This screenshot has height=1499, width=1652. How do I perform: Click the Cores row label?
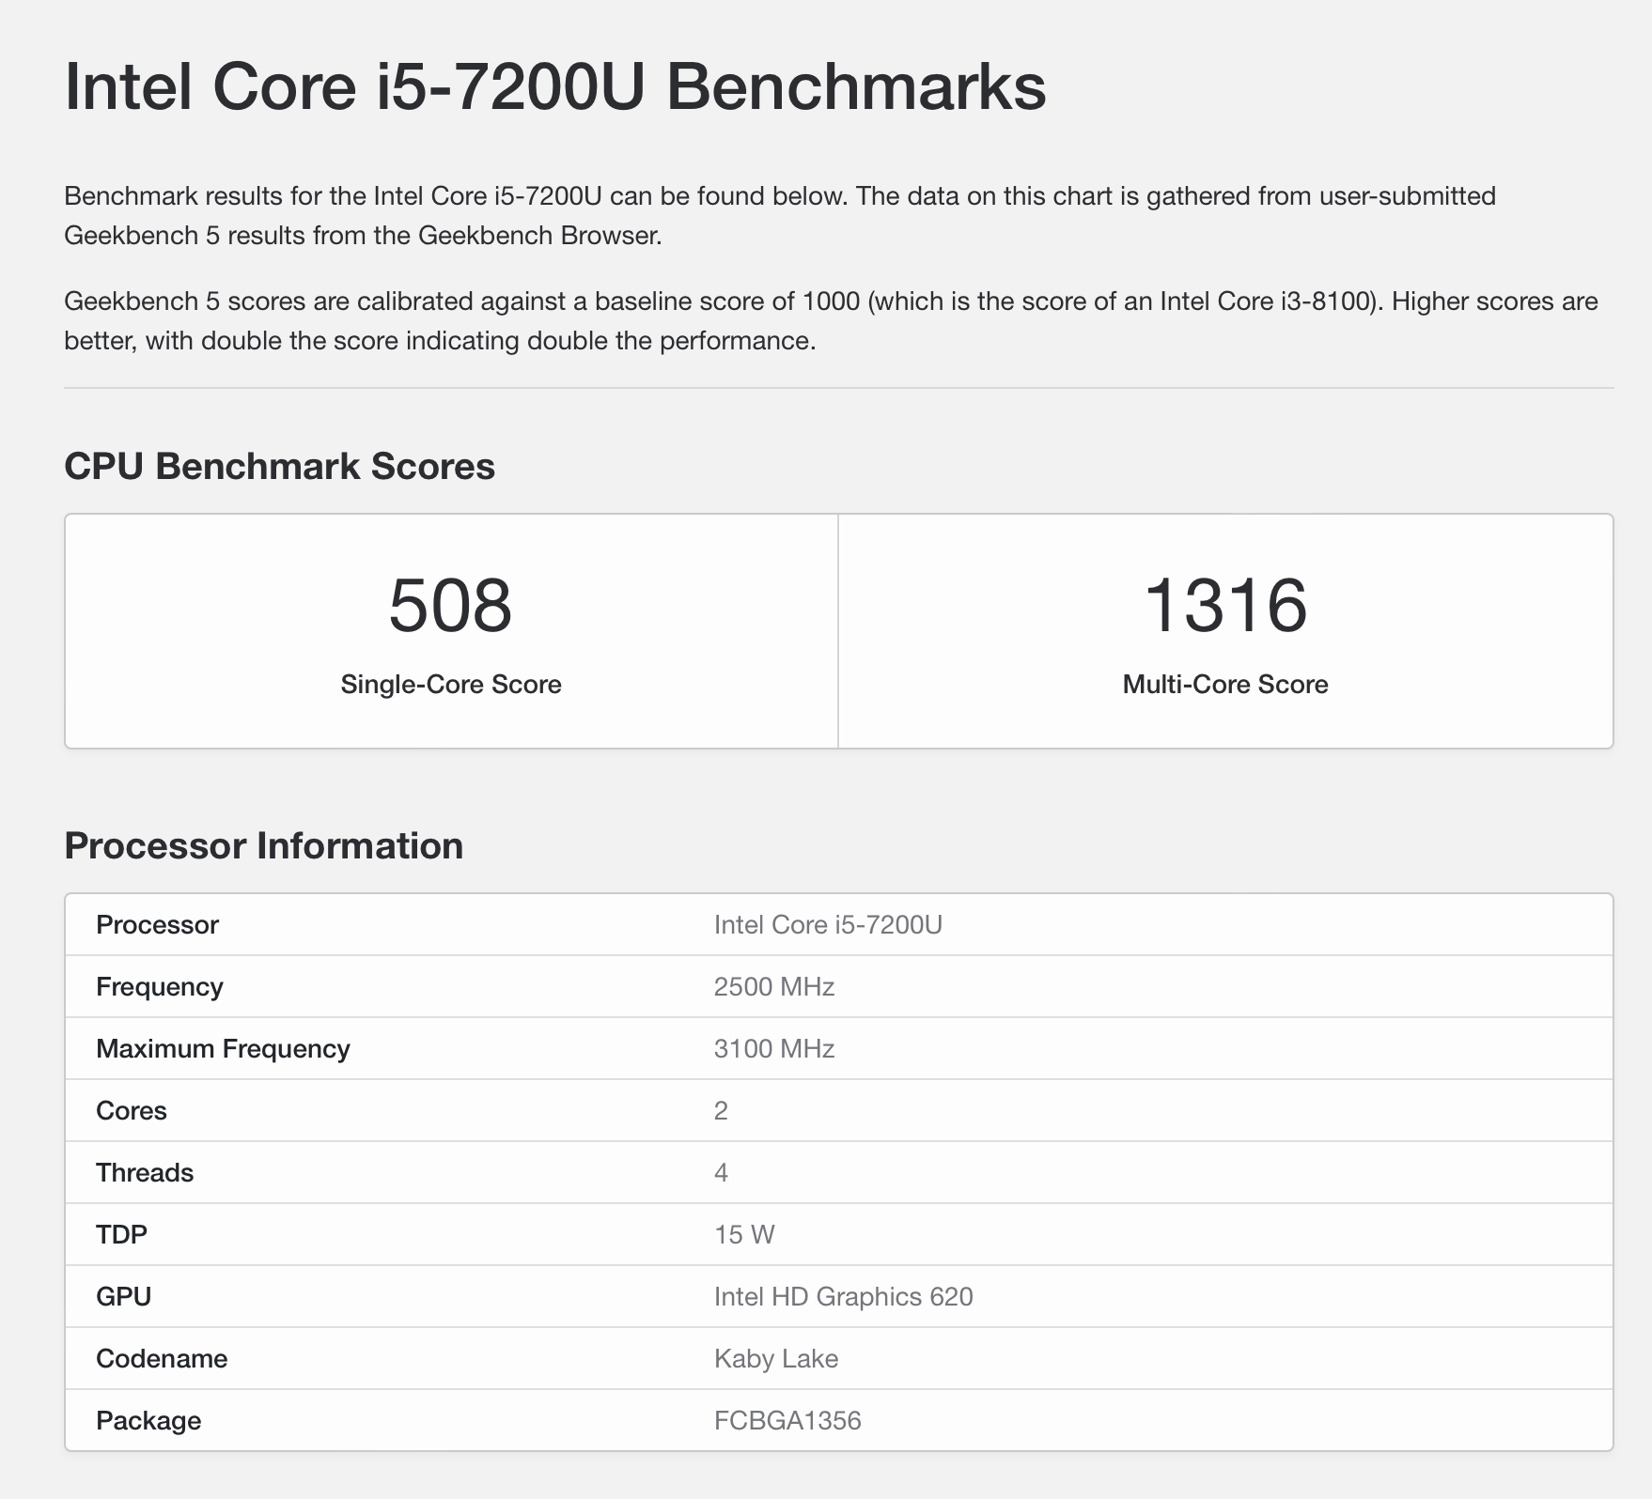[x=132, y=1111]
